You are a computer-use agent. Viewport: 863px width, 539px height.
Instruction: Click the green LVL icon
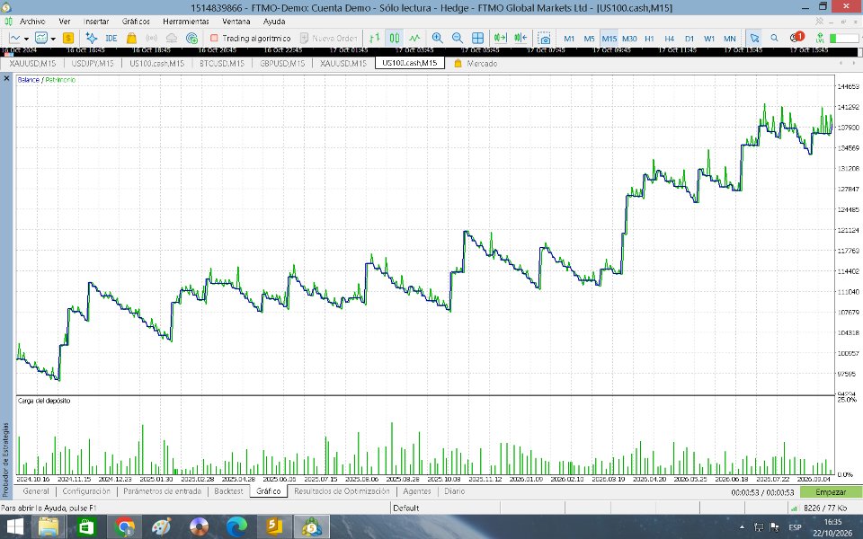click(820, 38)
